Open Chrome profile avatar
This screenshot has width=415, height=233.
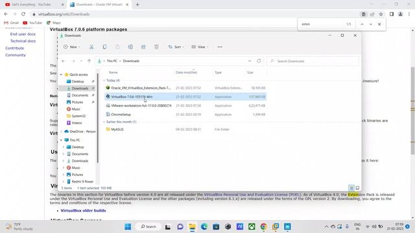pos(401,14)
